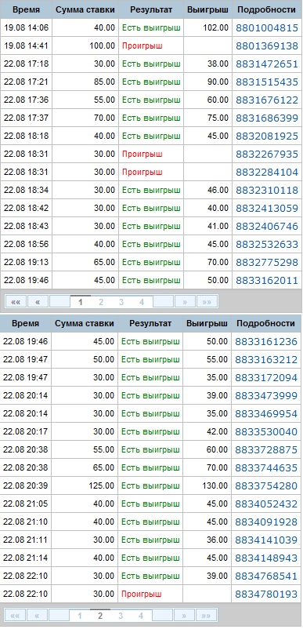This screenshot has height=629, width=303.
Task: Open bet details link 8834141039
Action: click(266, 540)
